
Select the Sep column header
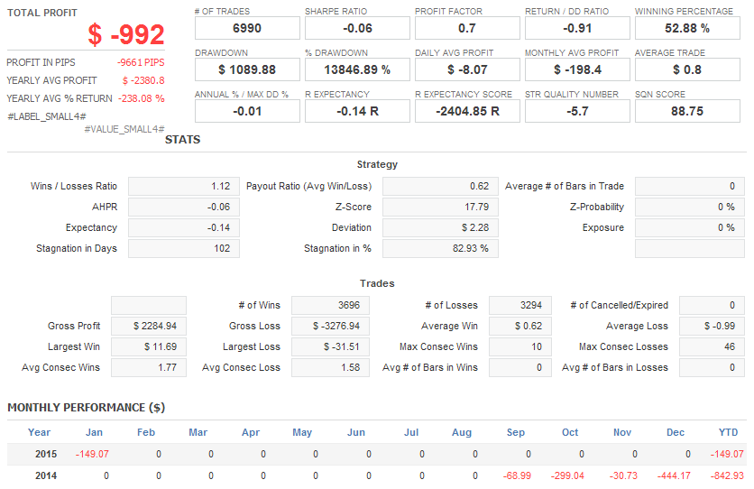[516, 432]
